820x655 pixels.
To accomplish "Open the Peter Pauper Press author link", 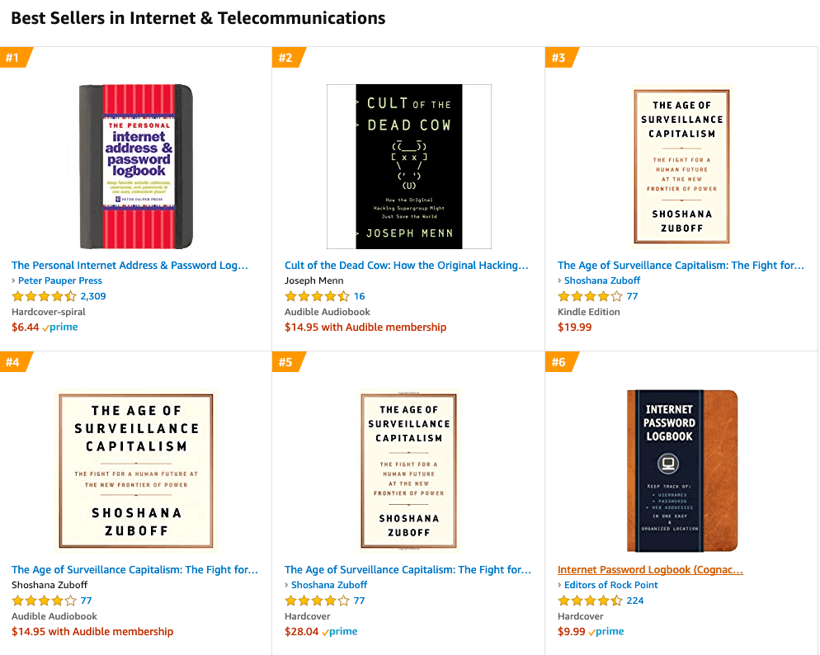I will point(60,280).
